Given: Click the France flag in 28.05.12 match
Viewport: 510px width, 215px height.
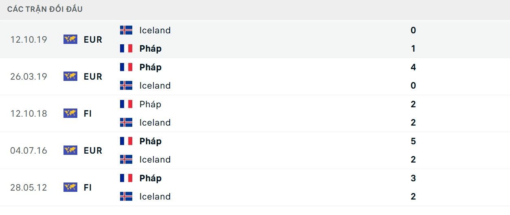Looking at the screenshot, I should coord(126,178).
